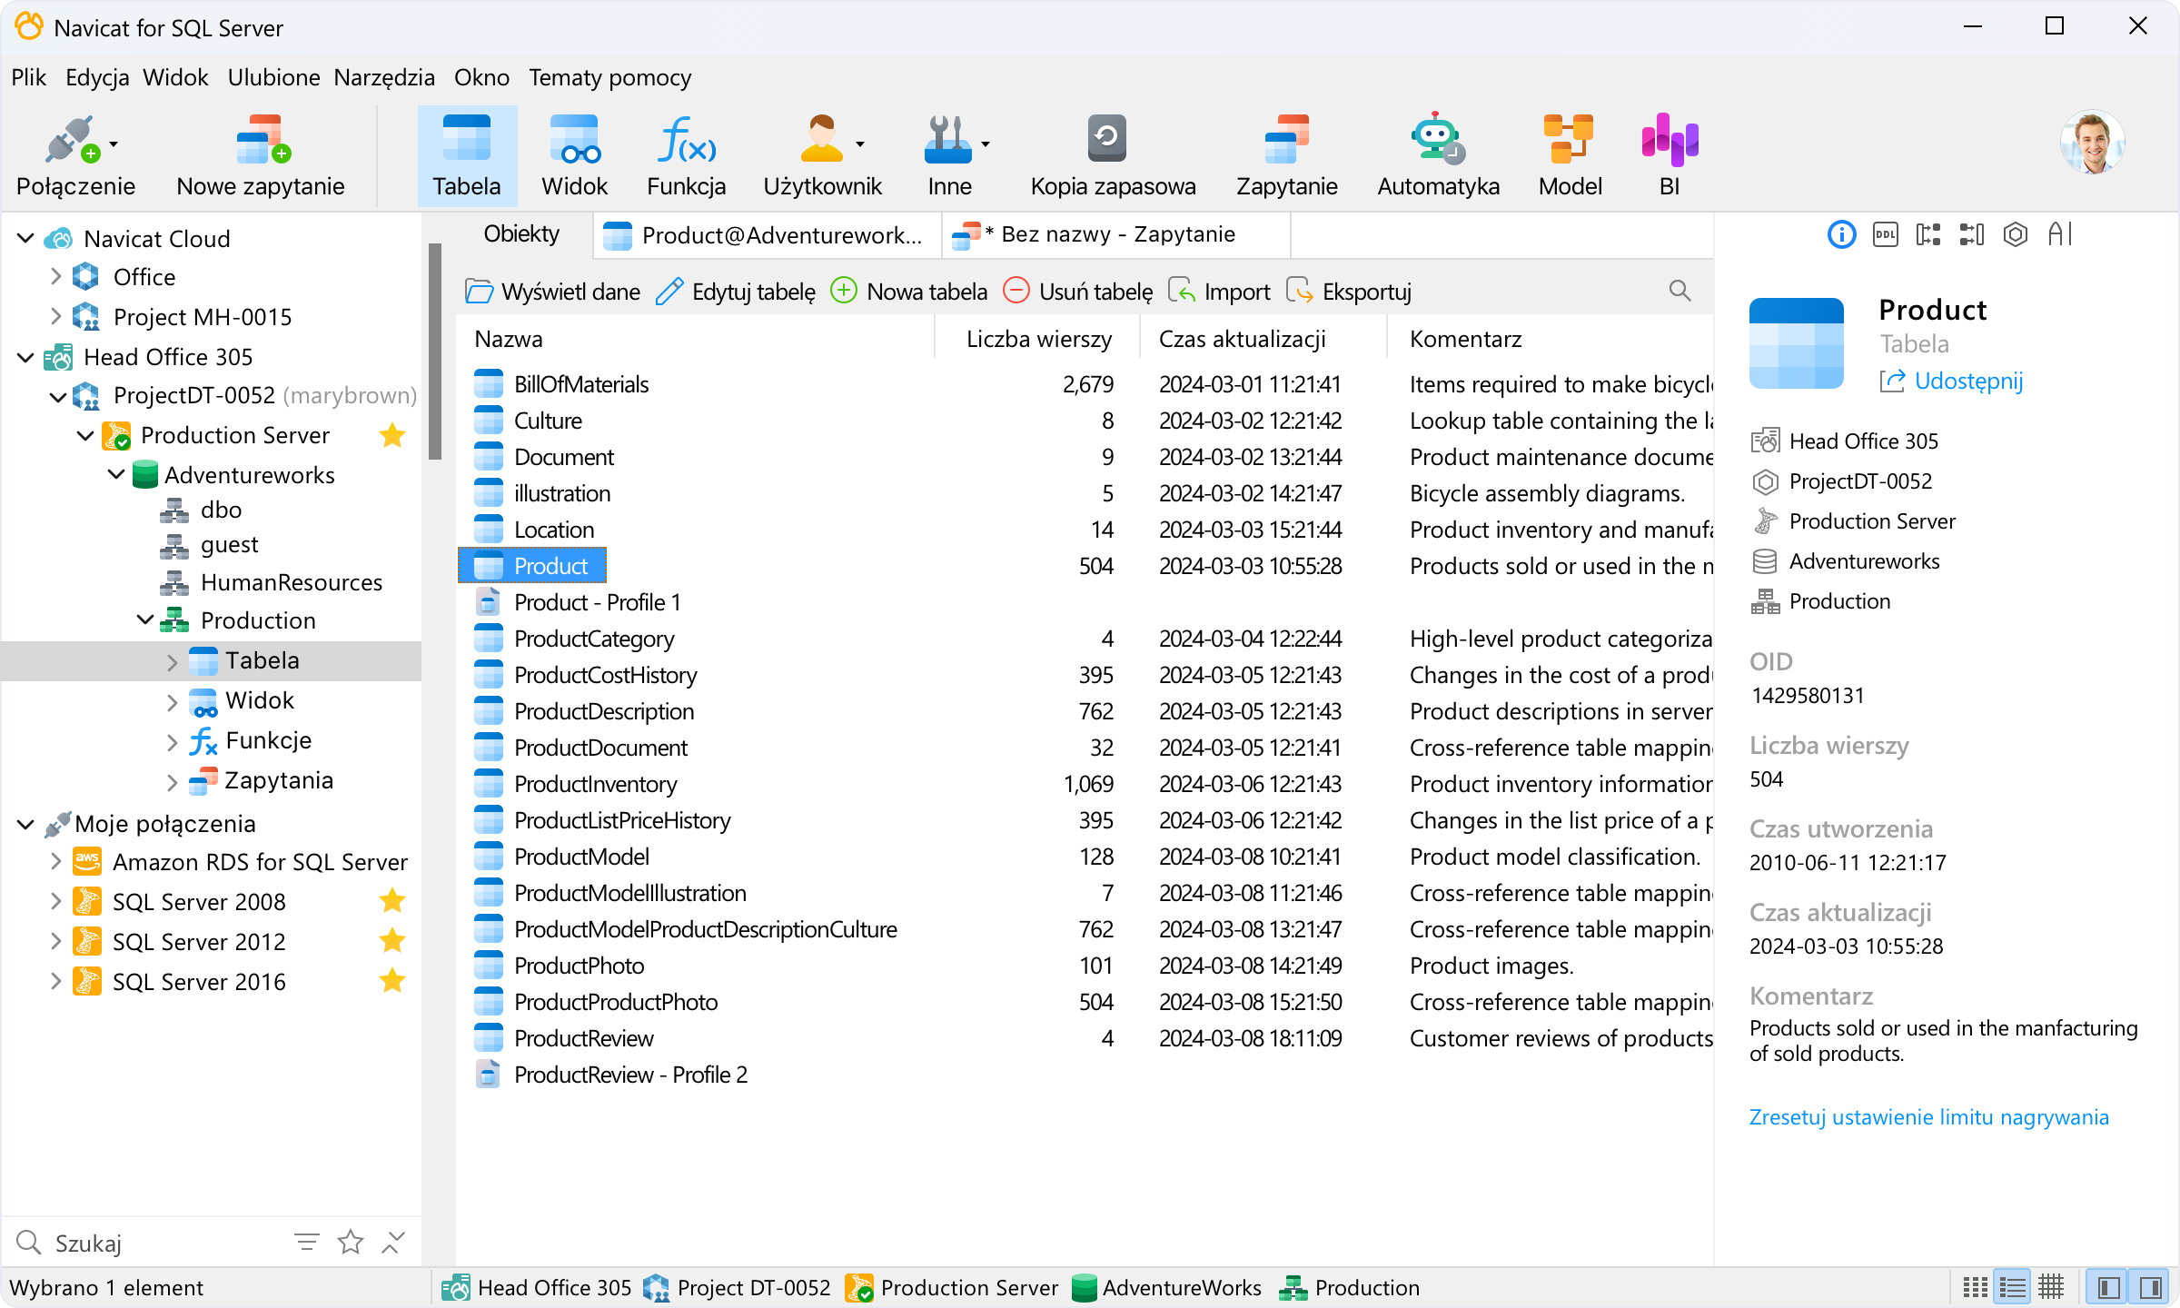Open the Ulubione menu
Image resolution: width=2180 pixels, height=1308 pixels.
click(x=273, y=77)
